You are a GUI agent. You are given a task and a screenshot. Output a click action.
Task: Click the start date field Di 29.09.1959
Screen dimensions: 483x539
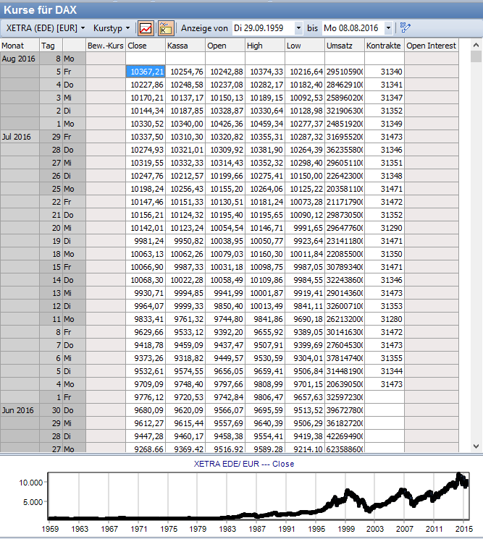pyautogui.click(x=264, y=28)
